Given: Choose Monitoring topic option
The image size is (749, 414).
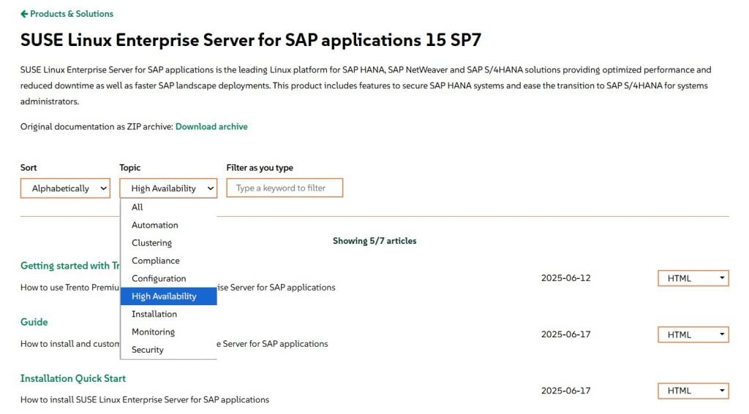Looking at the screenshot, I should (x=169, y=331).
